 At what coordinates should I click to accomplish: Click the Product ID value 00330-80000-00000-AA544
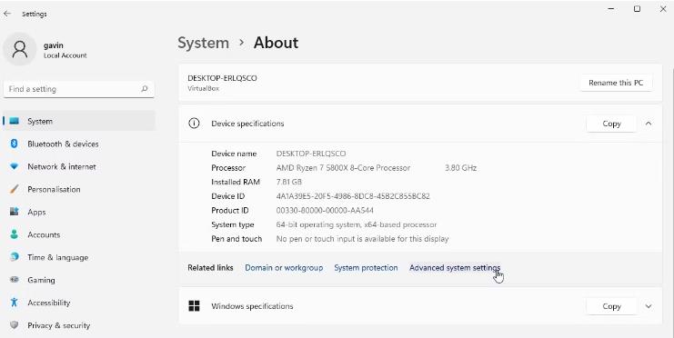coord(325,211)
